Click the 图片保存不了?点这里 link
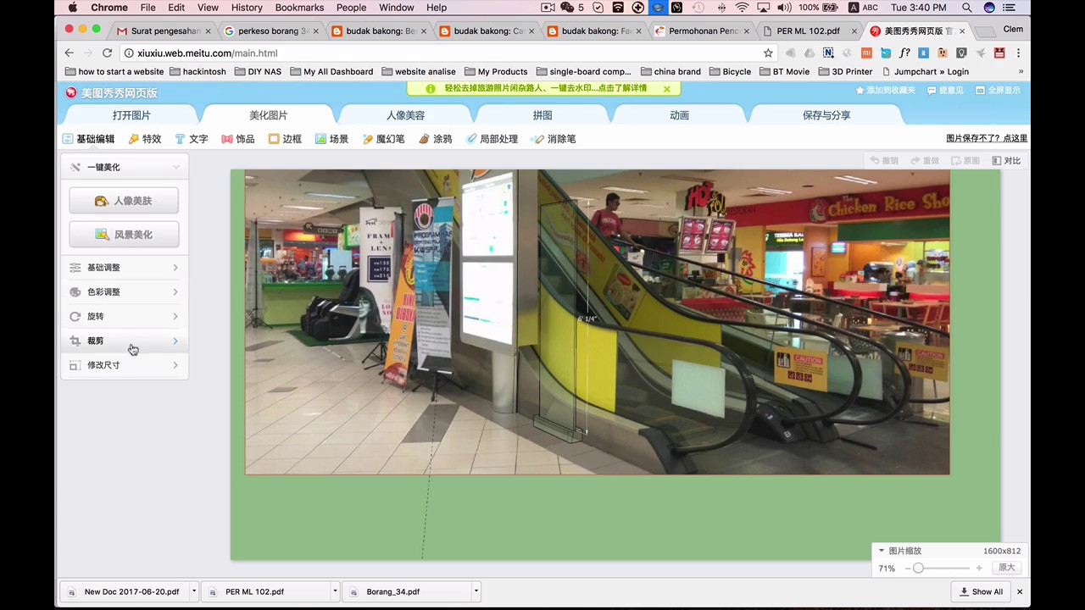The height and width of the screenshot is (610, 1085). point(987,138)
